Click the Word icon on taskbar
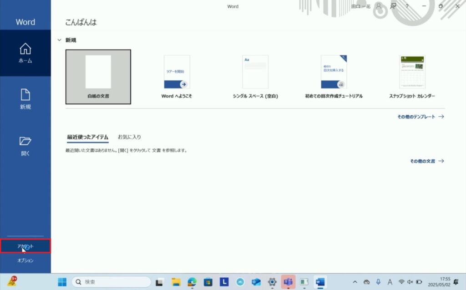Image resolution: width=466 pixels, height=290 pixels. (x=320, y=282)
